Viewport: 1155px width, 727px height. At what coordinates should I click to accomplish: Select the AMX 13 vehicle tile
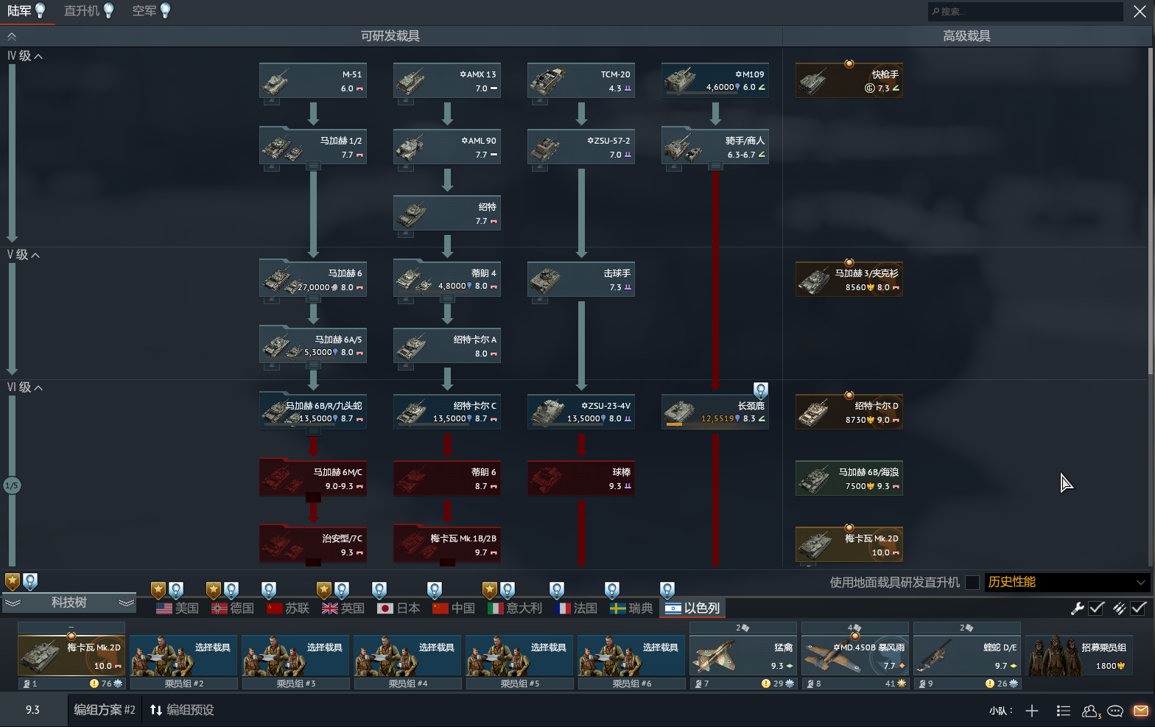point(447,81)
